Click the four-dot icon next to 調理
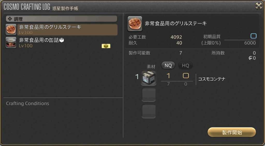This screenshot has width=265, height=146. [10, 19]
